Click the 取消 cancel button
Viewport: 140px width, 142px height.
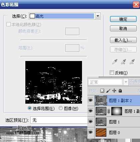[x=123, y=28]
